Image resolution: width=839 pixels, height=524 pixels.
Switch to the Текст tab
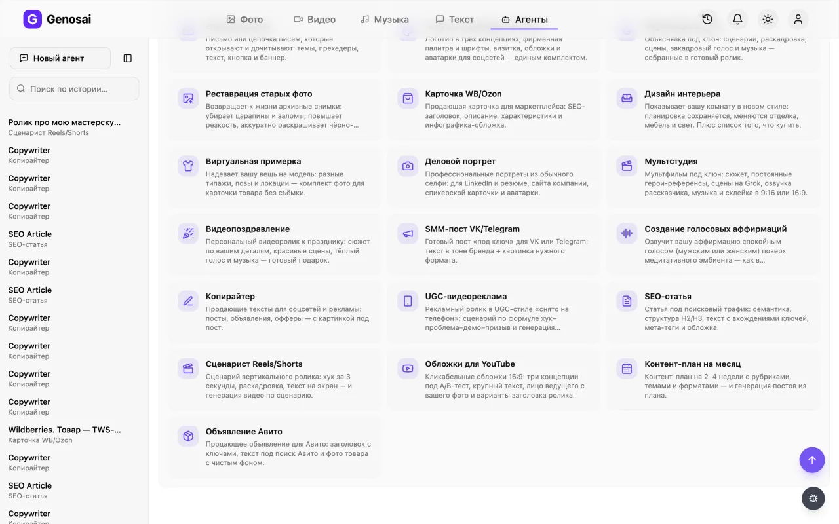point(454,20)
